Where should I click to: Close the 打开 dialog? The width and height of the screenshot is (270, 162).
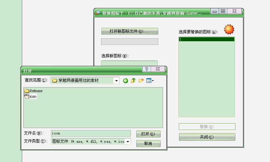[x=158, y=69]
